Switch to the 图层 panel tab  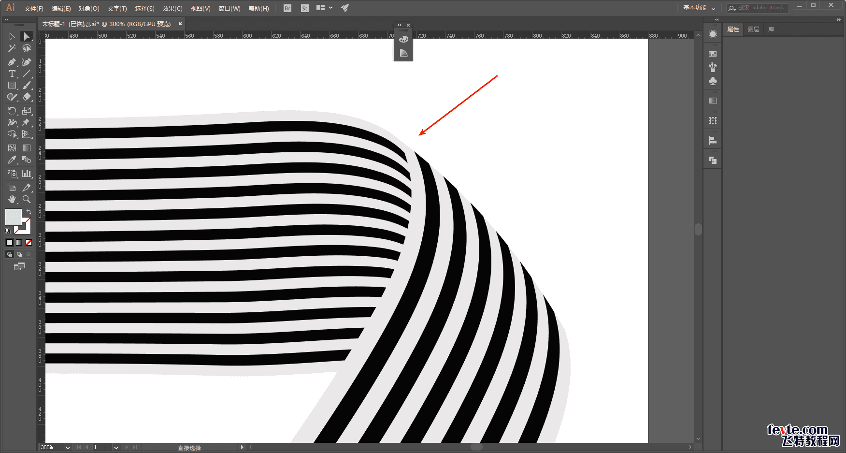pos(753,29)
